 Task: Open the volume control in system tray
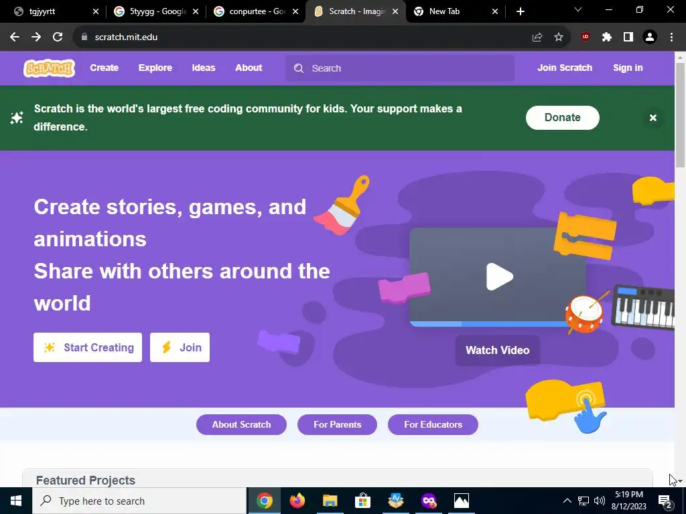pos(600,501)
